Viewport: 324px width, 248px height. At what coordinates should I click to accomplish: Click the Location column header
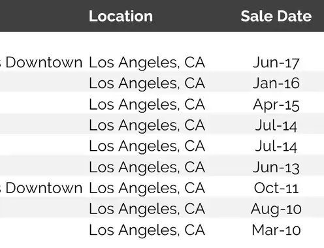pyautogui.click(x=121, y=16)
